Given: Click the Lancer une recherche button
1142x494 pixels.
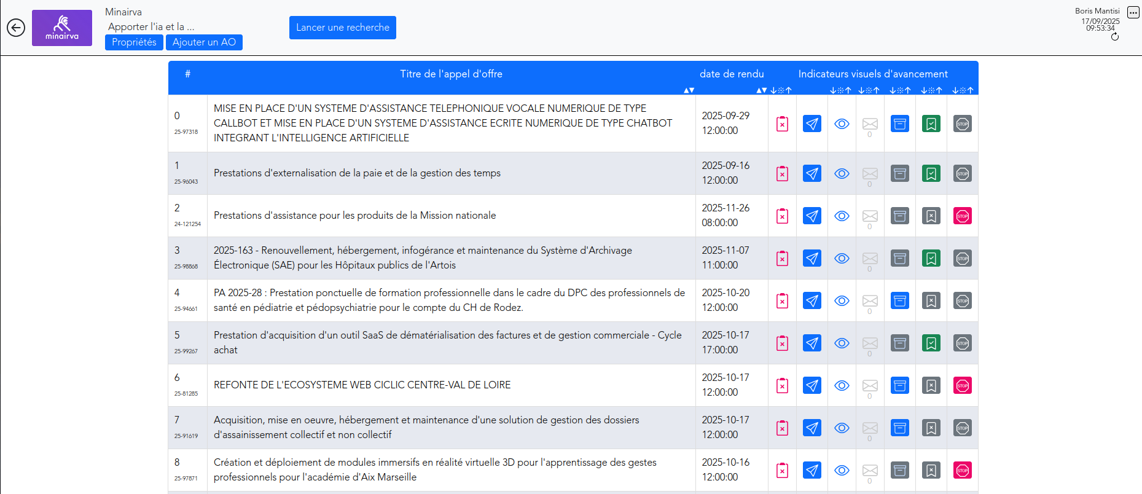Looking at the screenshot, I should point(342,28).
